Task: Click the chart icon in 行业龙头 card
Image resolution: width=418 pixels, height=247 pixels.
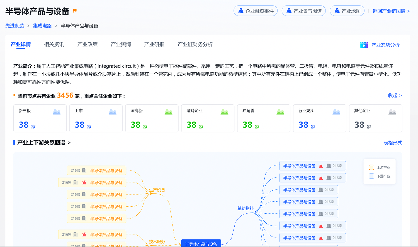Action: 336,112
